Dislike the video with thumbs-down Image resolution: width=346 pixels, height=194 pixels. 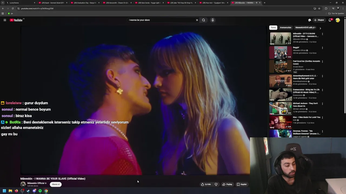click(216, 184)
